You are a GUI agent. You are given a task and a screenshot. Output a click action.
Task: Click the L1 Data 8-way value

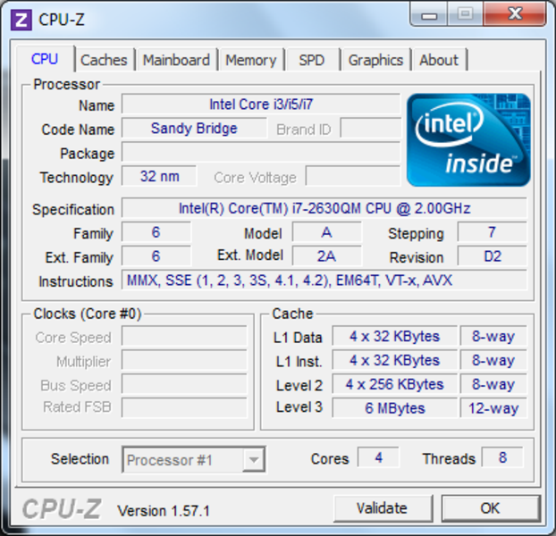(493, 336)
